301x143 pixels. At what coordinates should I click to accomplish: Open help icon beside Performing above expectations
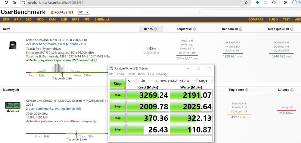95,60
